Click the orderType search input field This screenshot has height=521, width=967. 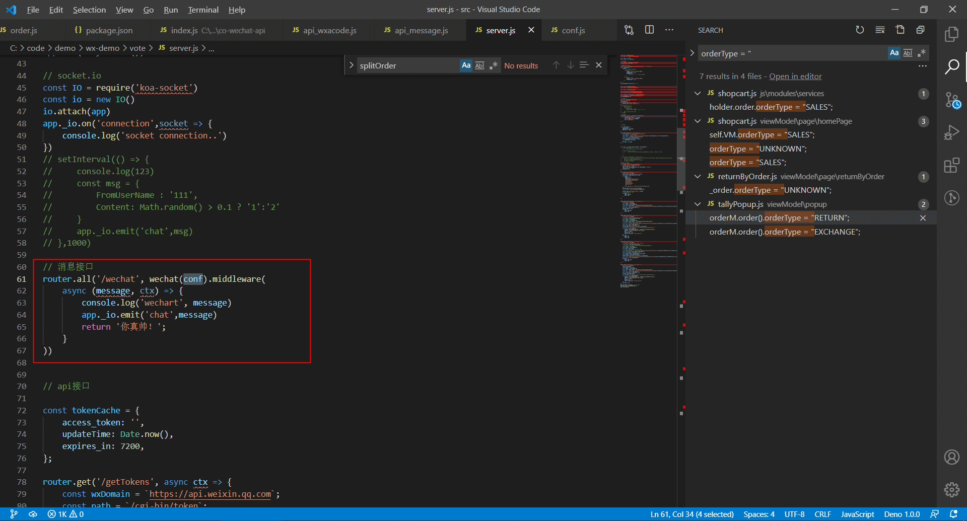792,53
